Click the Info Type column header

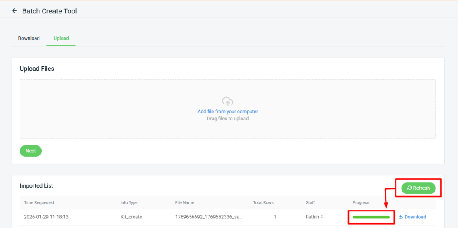click(x=129, y=202)
